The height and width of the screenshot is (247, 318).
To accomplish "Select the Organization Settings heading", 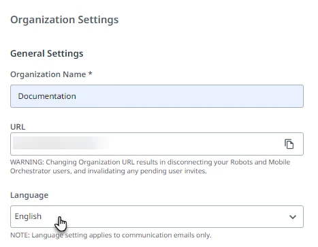I will 65,20.
